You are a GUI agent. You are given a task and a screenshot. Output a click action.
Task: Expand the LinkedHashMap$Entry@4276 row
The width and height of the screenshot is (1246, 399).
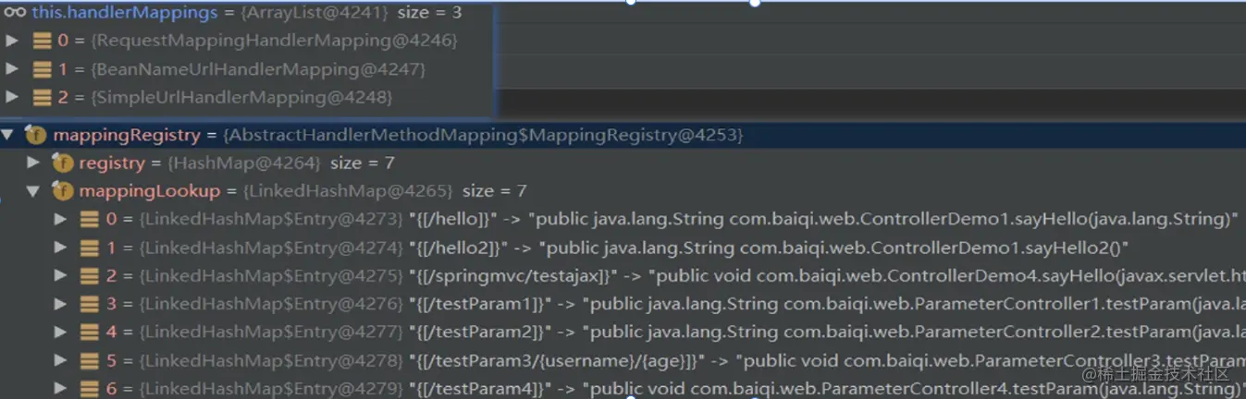(61, 304)
